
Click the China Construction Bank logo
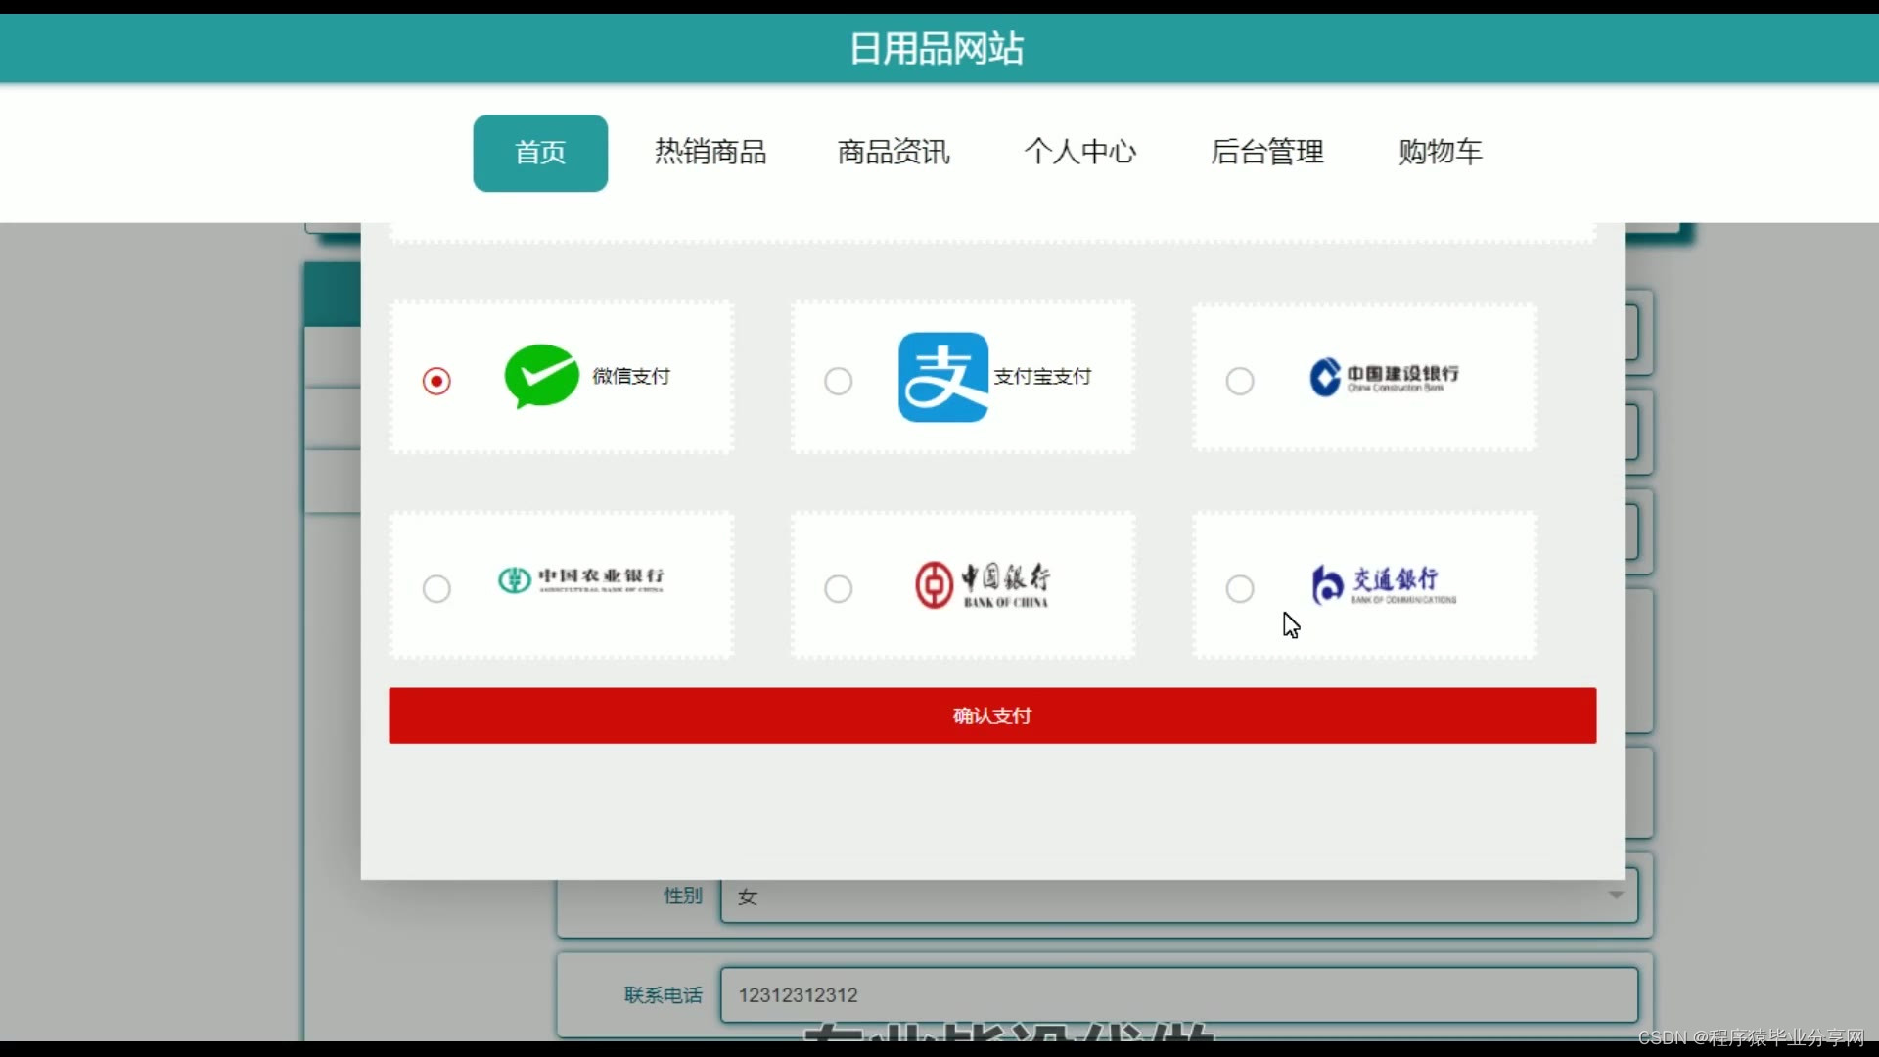tap(1383, 378)
